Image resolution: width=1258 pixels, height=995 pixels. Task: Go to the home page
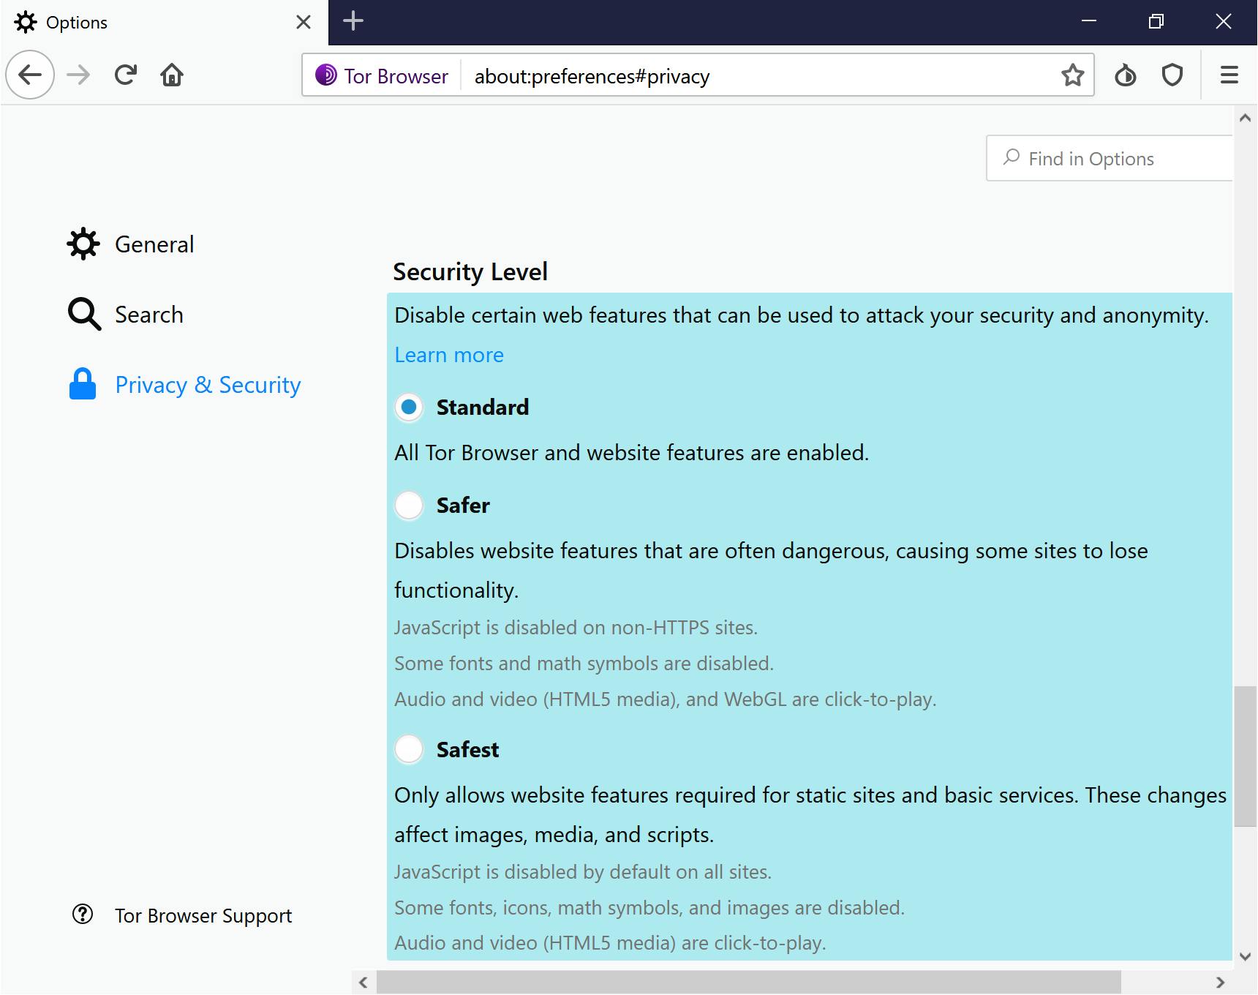click(x=172, y=75)
